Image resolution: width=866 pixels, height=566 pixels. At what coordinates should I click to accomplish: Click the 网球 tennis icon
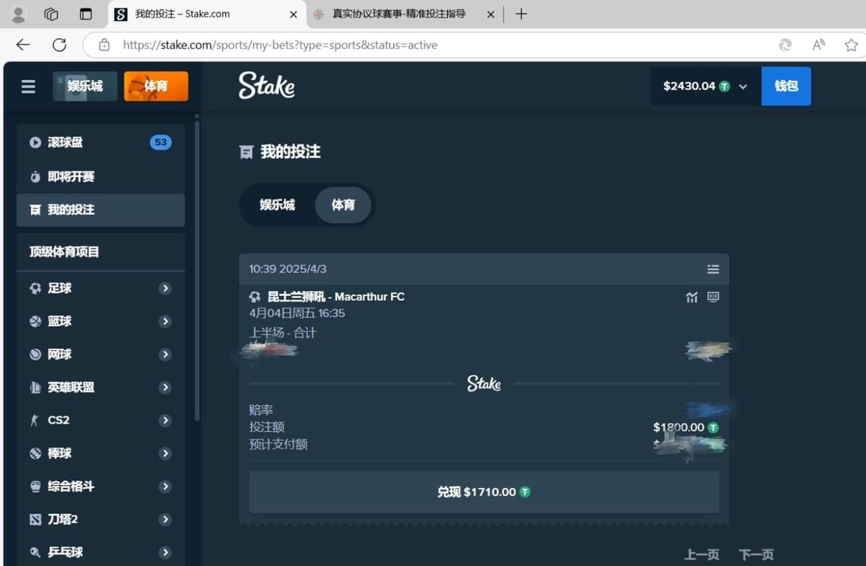[35, 354]
